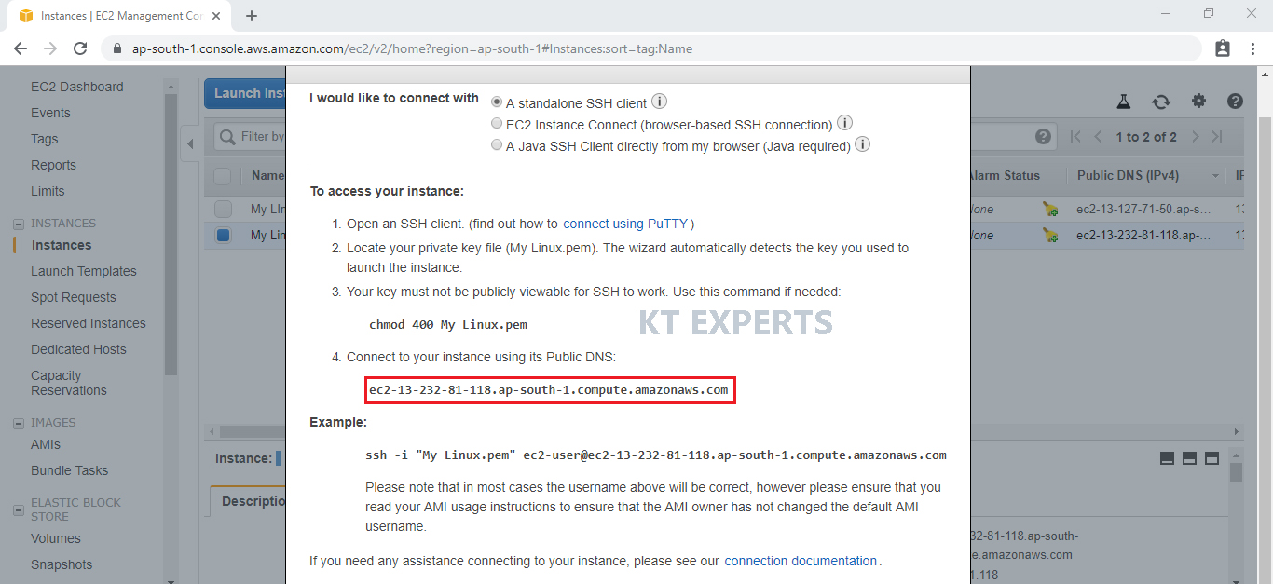Go to next page of instances
The height and width of the screenshot is (584, 1273).
(1196, 137)
